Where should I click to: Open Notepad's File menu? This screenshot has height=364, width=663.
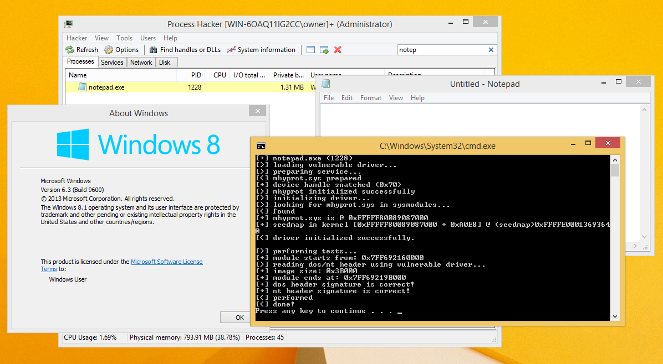[329, 98]
